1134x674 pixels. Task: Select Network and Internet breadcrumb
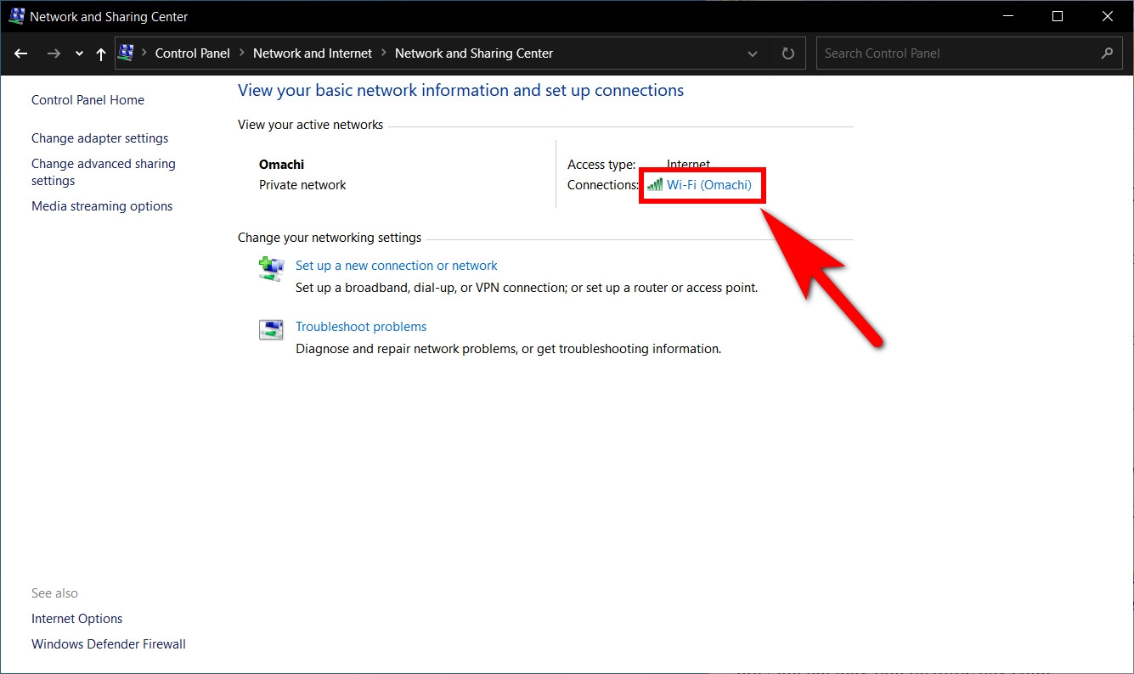click(313, 53)
